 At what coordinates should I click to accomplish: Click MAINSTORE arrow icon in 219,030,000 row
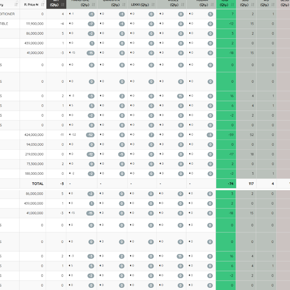[70, 154]
